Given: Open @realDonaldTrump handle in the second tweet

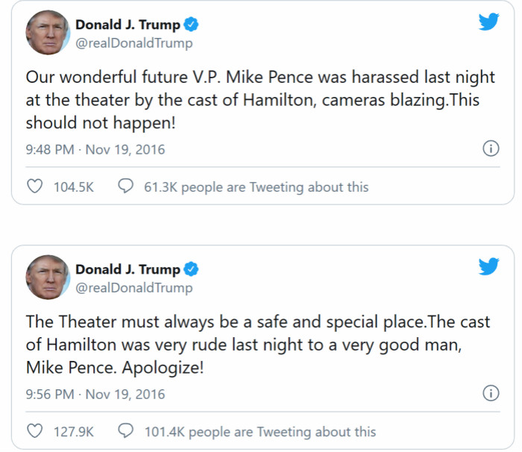Looking at the screenshot, I should [133, 288].
